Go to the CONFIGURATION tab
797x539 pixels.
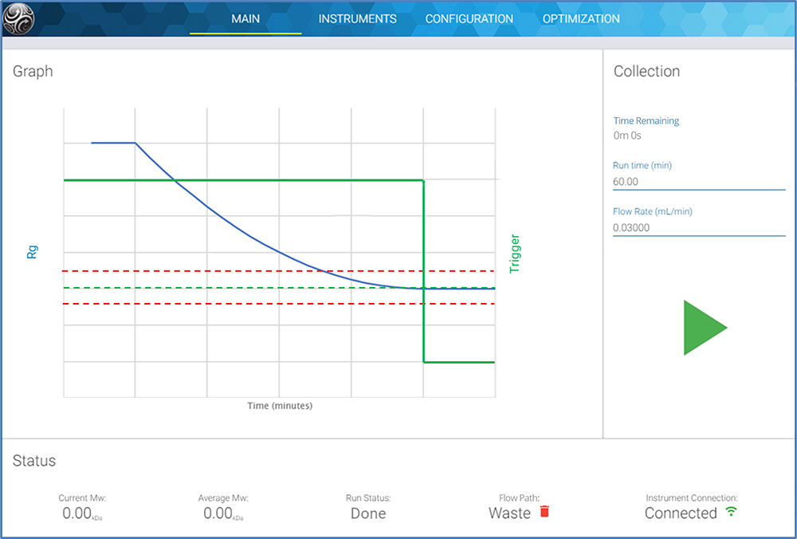coord(469,18)
